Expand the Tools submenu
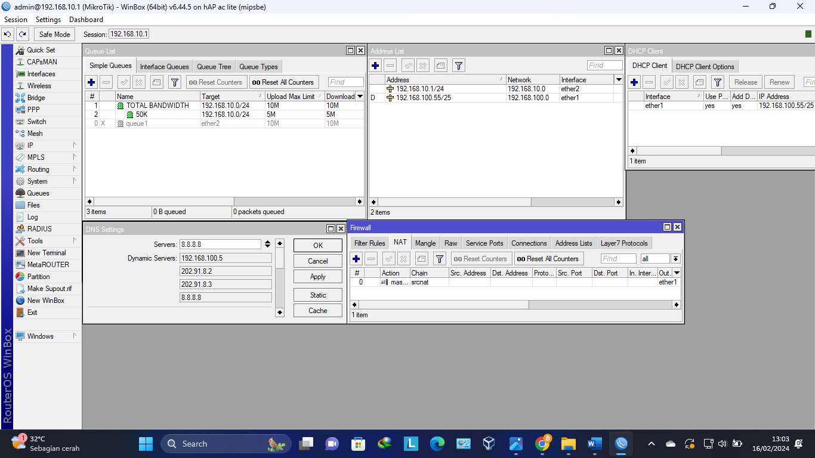 tap(48, 241)
